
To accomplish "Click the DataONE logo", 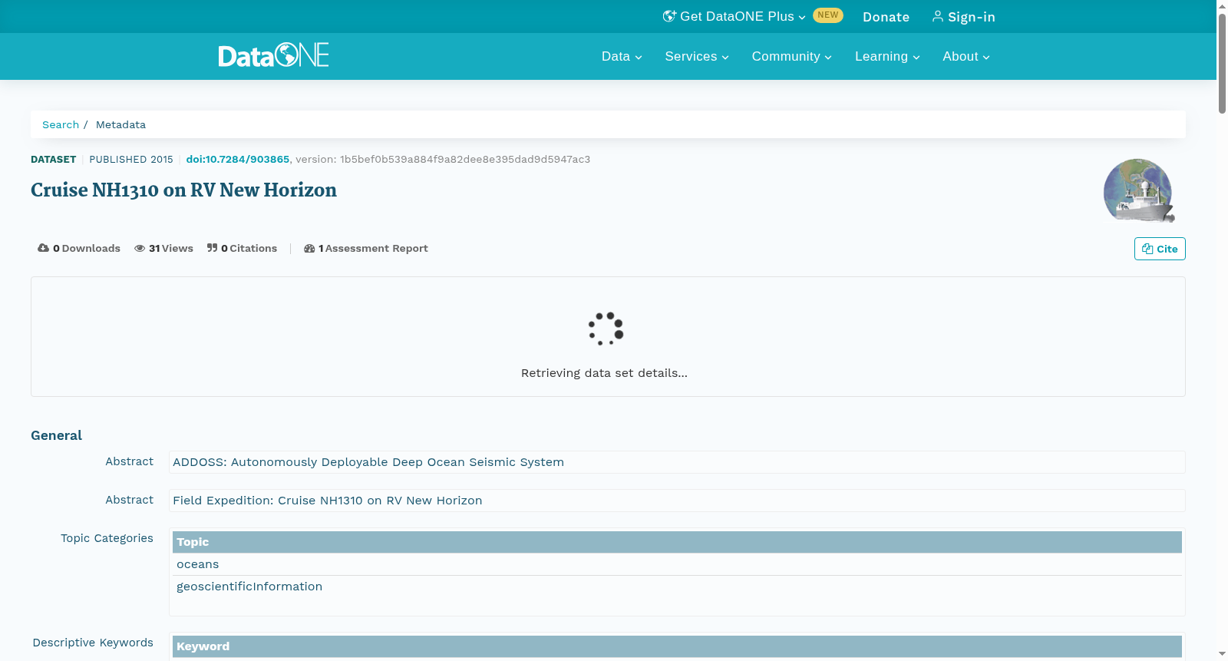I will (273, 55).
